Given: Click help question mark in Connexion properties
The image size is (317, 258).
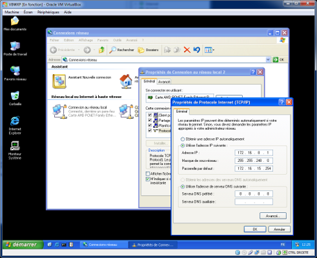Looking at the screenshot, I should (x=253, y=72).
